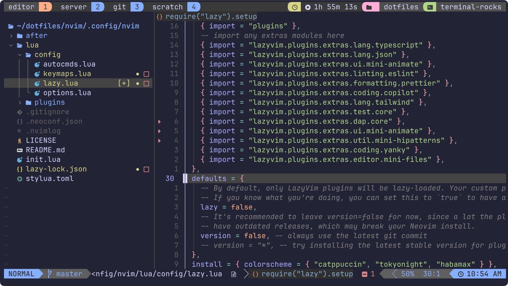508x286 pixels.
Task: Click the file document icon in the statusline
Action: [x=233, y=274]
